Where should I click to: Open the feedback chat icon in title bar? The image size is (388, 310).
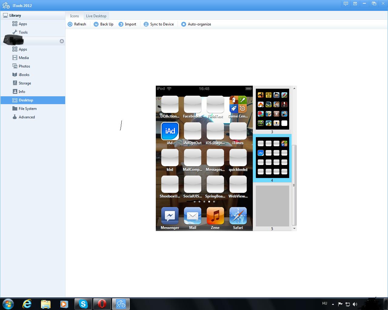346,4
